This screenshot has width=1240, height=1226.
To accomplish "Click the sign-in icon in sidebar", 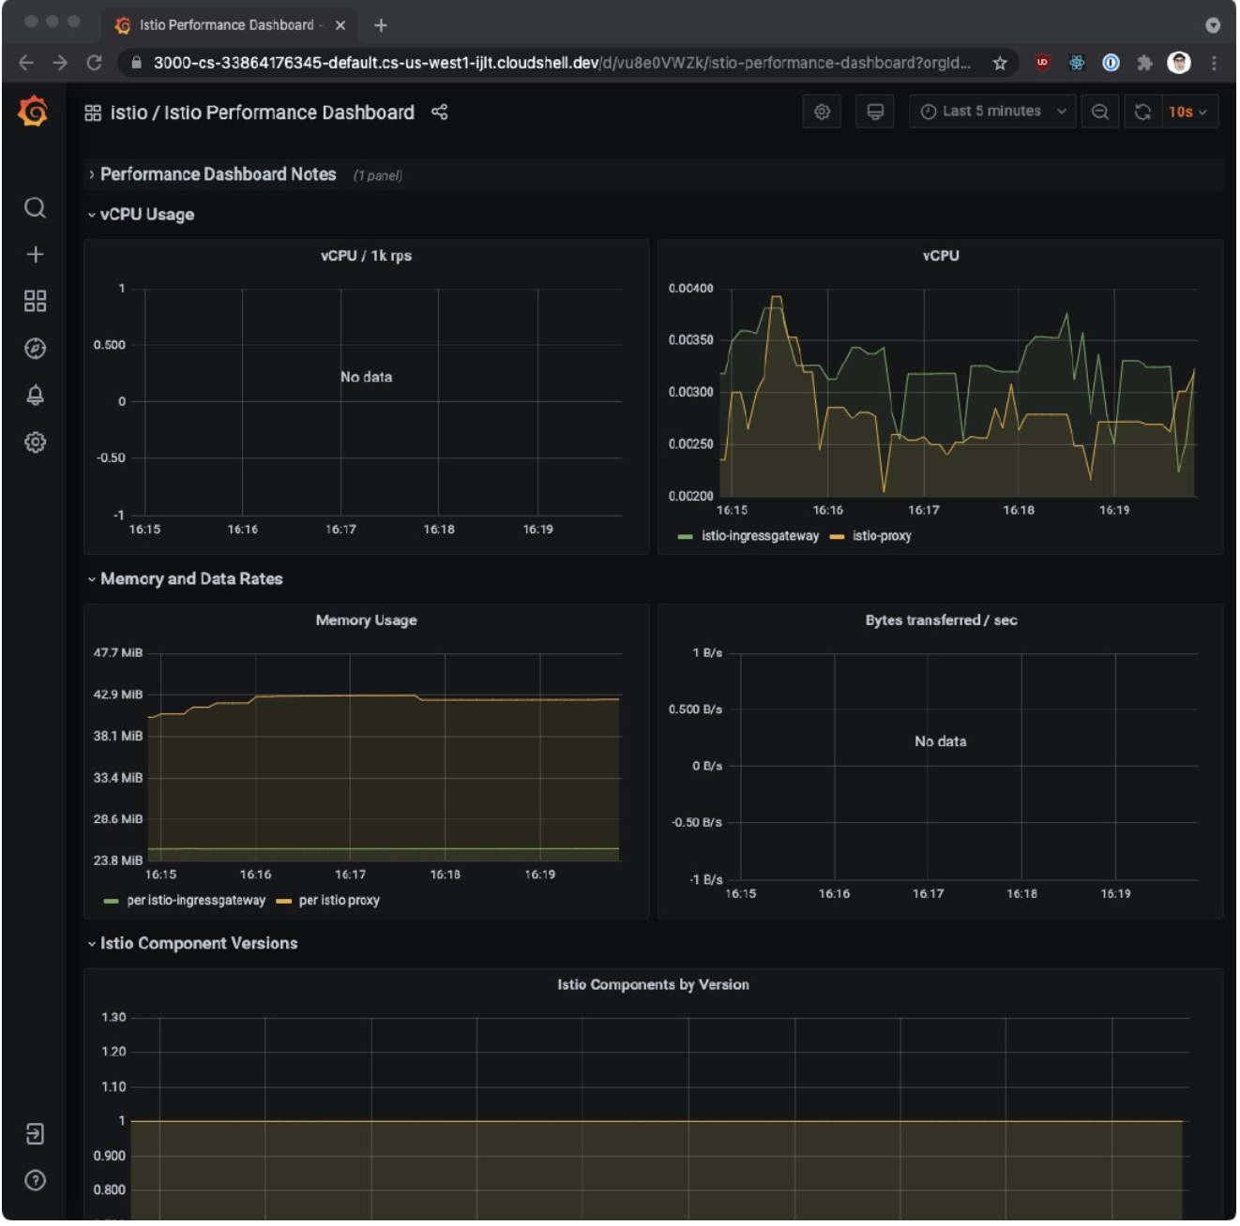I will tap(35, 1135).
